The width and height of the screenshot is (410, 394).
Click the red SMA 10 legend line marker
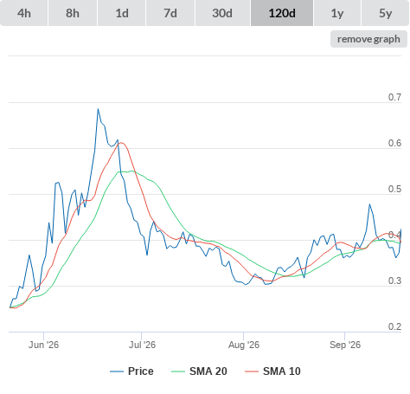coord(252,371)
